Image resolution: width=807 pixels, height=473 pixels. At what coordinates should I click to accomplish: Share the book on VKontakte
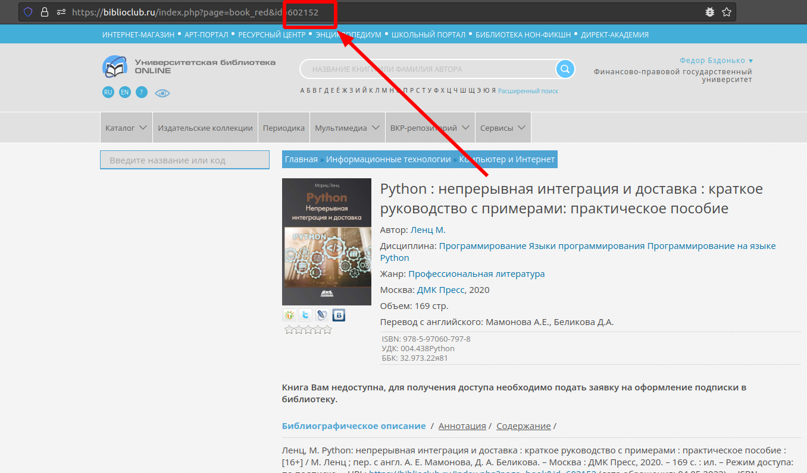tap(339, 316)
